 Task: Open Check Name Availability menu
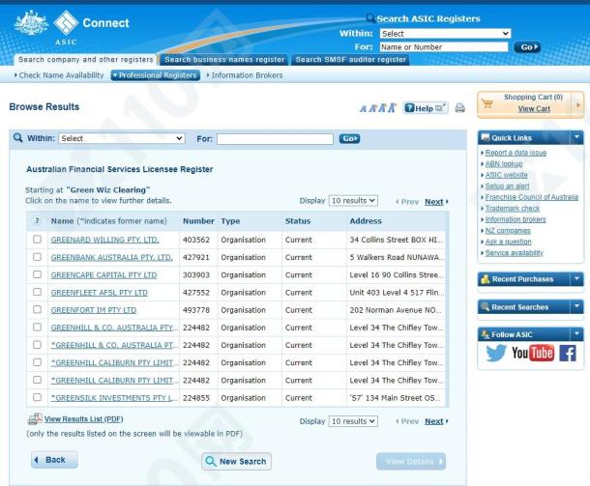click(59, 75)
